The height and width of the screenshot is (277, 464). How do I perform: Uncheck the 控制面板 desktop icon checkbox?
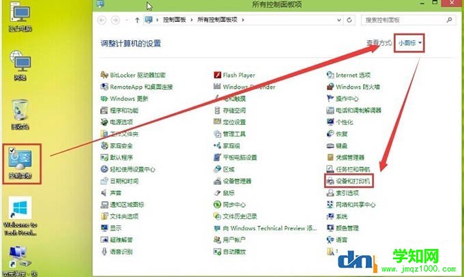tap(12, 150)
